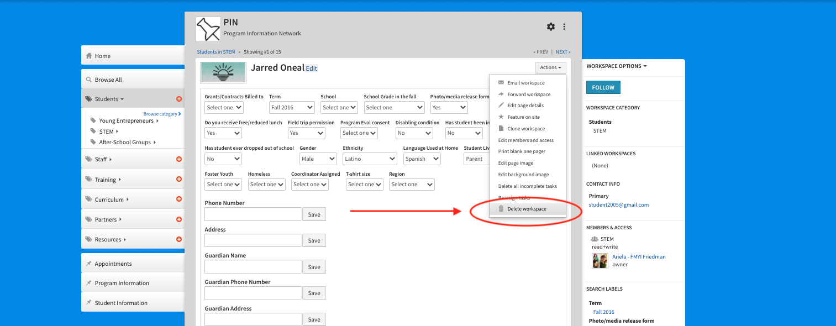
Task: Click Jarred Oneal's workspace image
Action: tap(223, 73)
